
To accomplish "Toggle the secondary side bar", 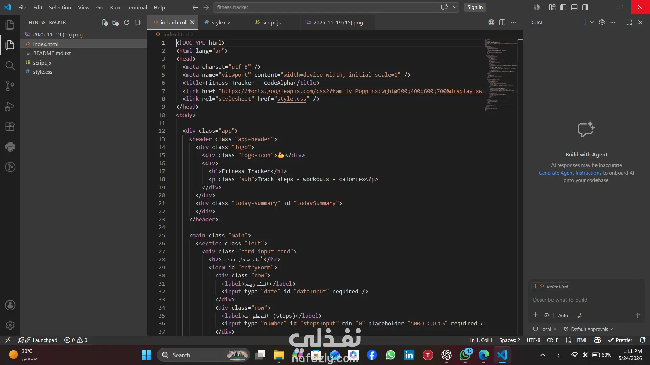I will pos(585,7).
